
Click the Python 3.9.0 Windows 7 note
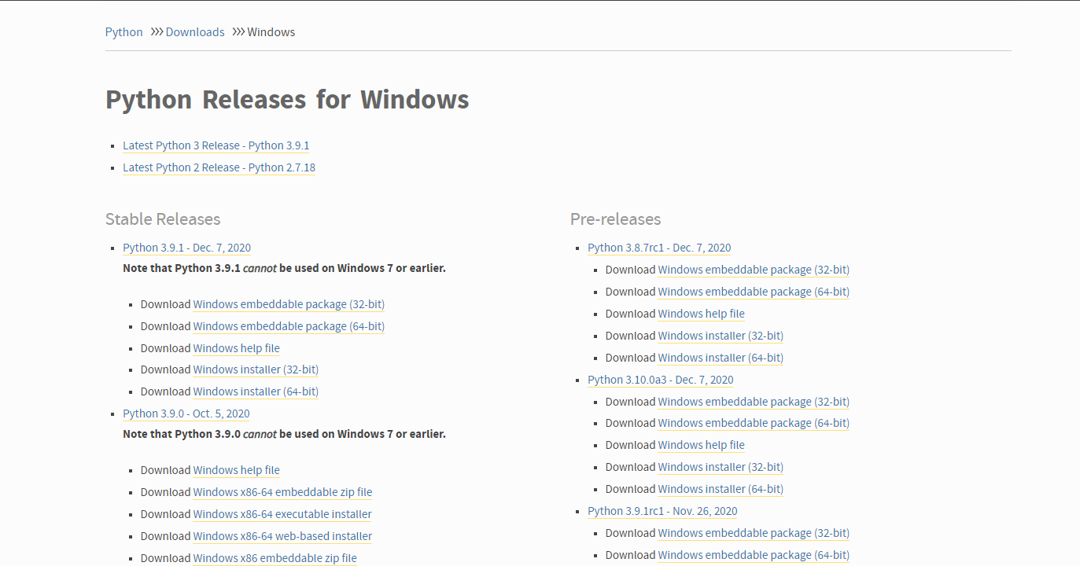(x=284, y=434)
